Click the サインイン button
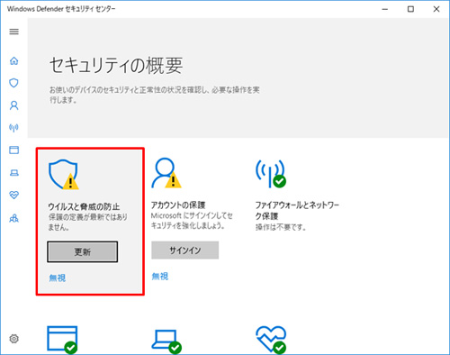Viewport: 450px width, 355px height. coord(184,250)
